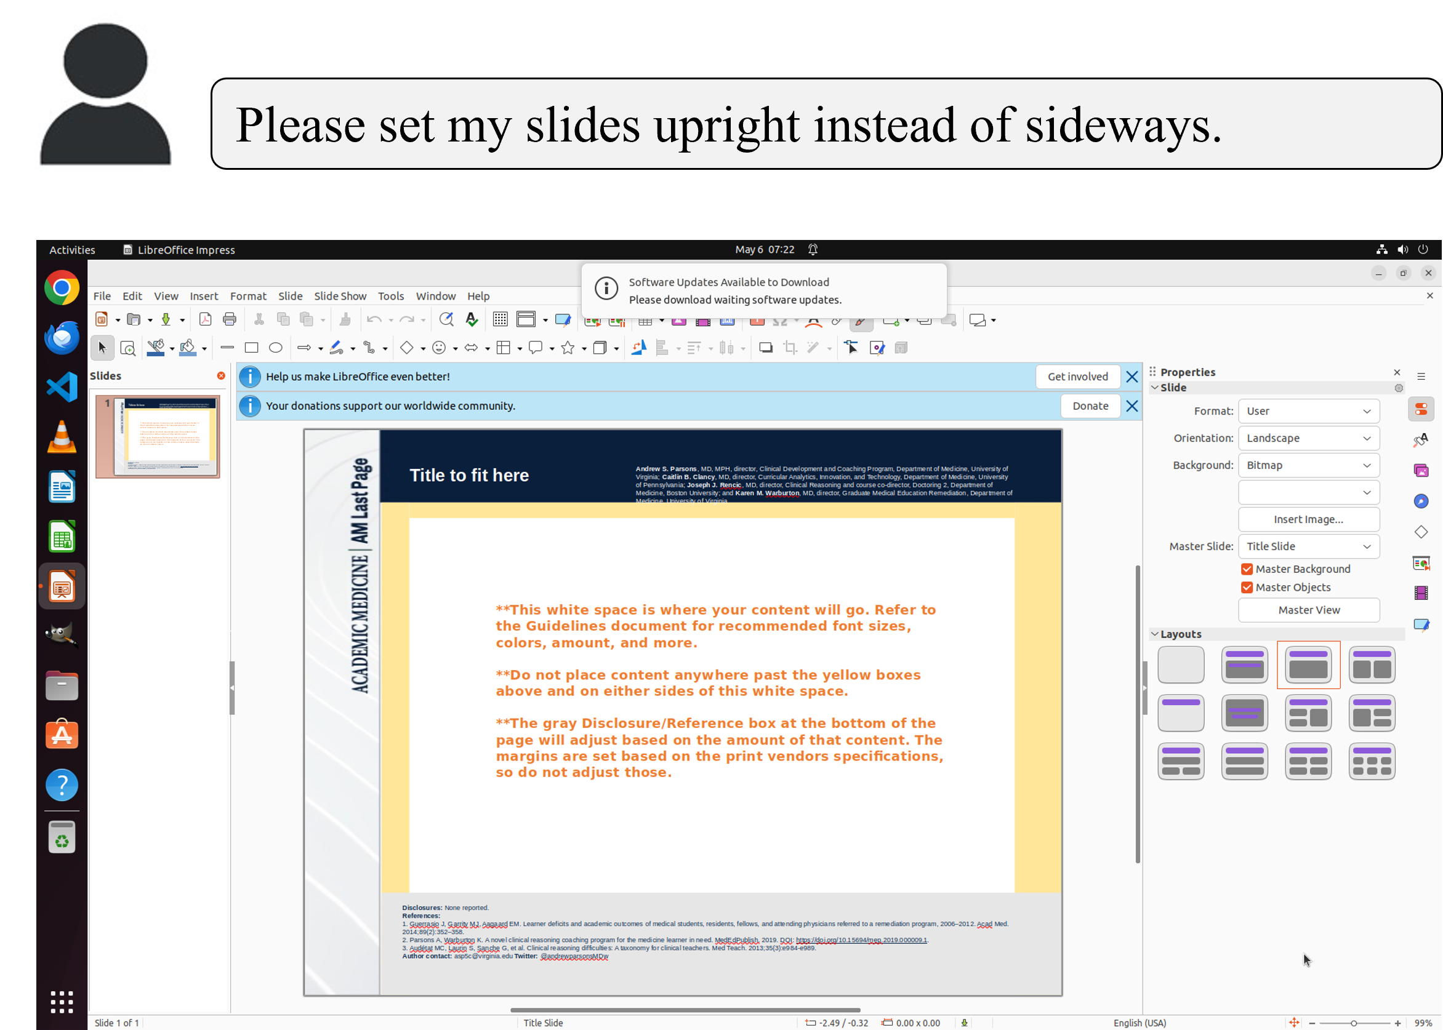Image resolution: width=1443 pixels, height=1030 pixels.
Task: Uncheck the Master Objects checkbox
Action: pos(1246,588)
